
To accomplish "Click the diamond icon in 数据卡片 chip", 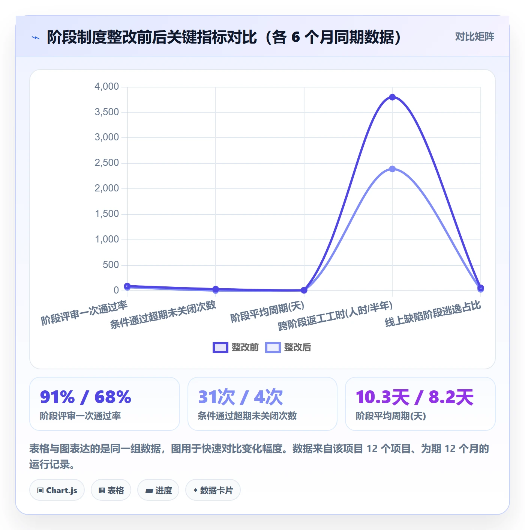I will pyautogui.click(x=195, y=490).
